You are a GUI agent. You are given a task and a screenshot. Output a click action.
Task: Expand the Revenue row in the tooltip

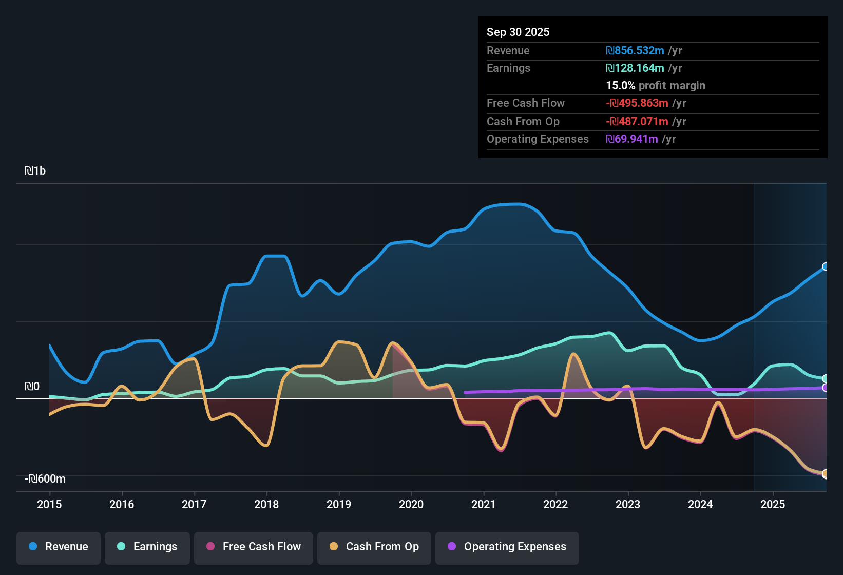(x=652, y=51)
